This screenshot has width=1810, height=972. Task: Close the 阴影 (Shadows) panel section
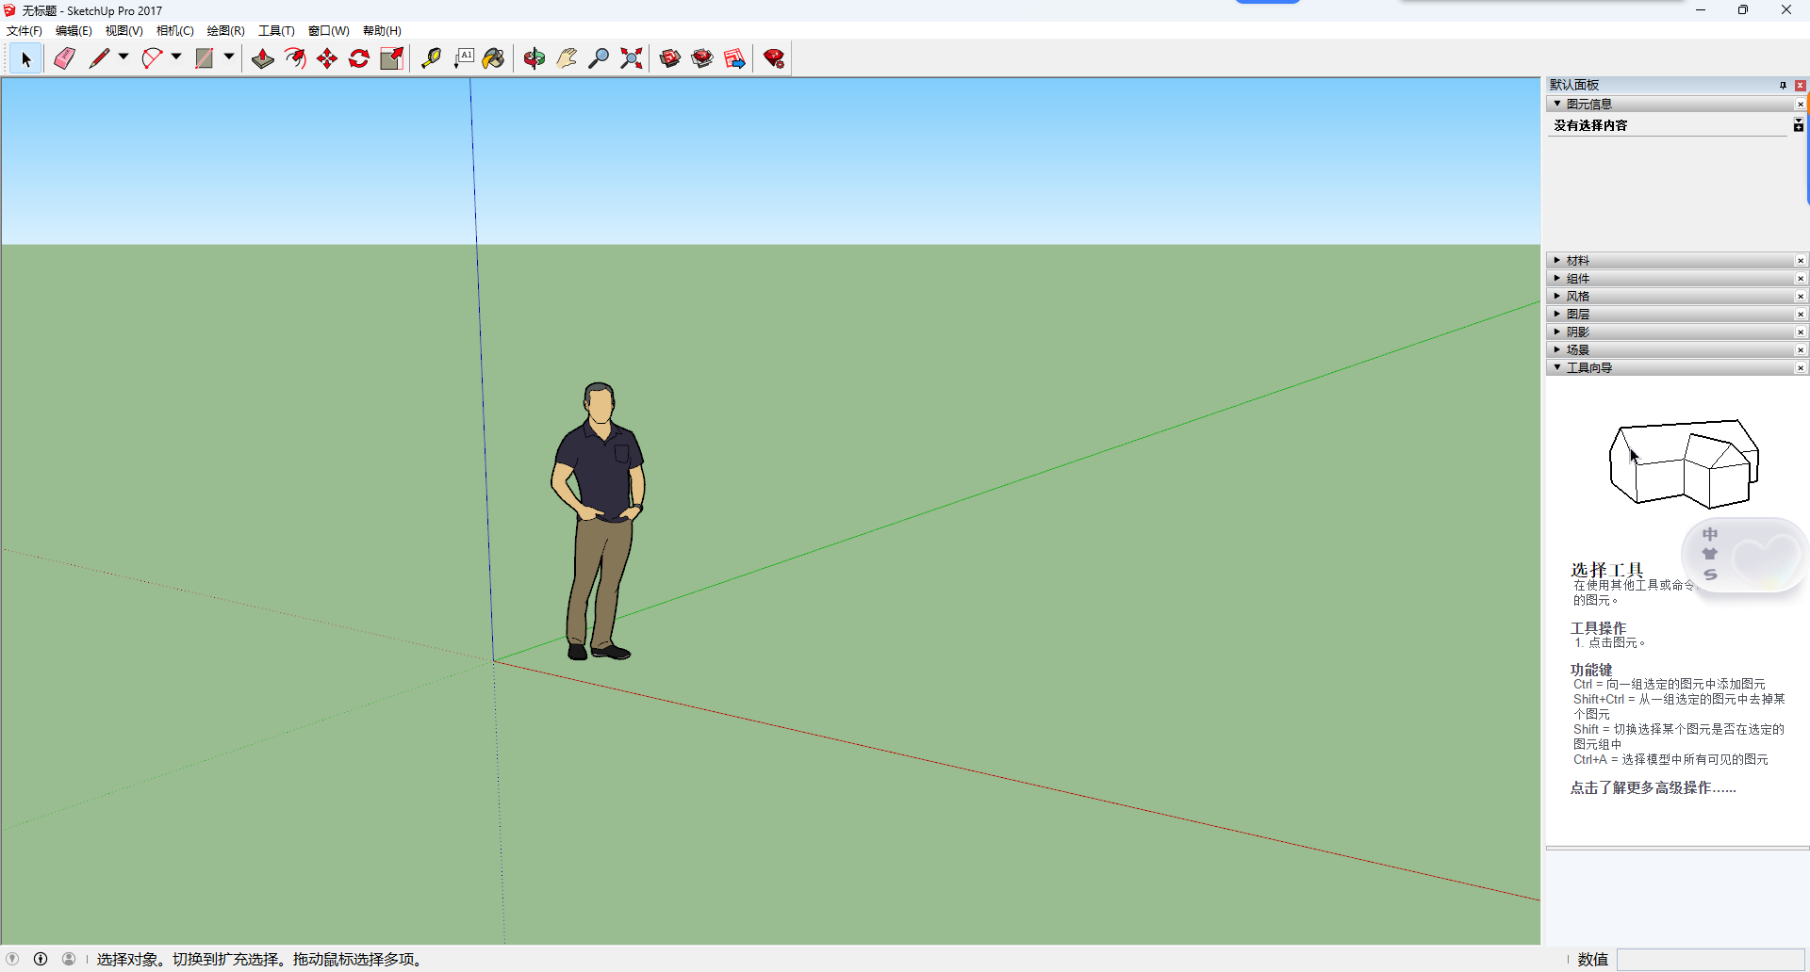pos(1800,332)
